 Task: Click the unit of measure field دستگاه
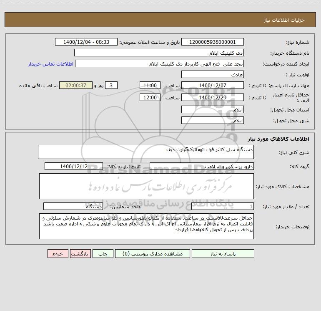click(x=73, y=206)
